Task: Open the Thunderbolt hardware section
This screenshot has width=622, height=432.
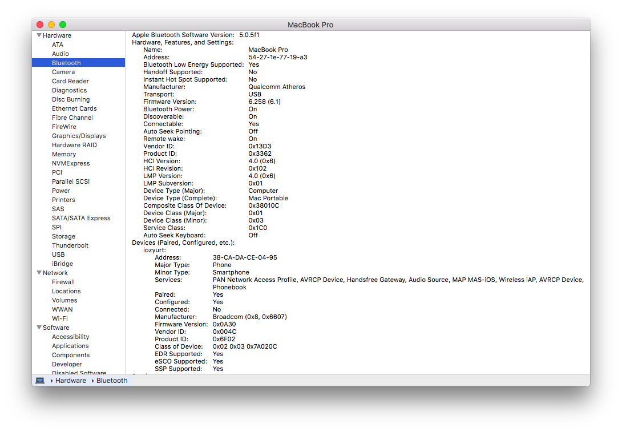Action: 70,245
